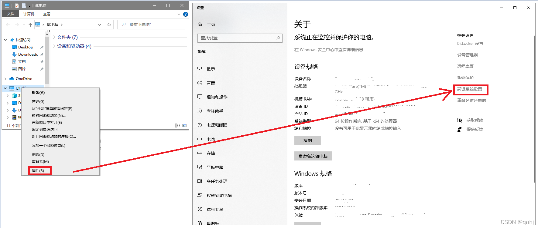Open Clipboard settings icon

pyautogui.click(x=200, y=223)
